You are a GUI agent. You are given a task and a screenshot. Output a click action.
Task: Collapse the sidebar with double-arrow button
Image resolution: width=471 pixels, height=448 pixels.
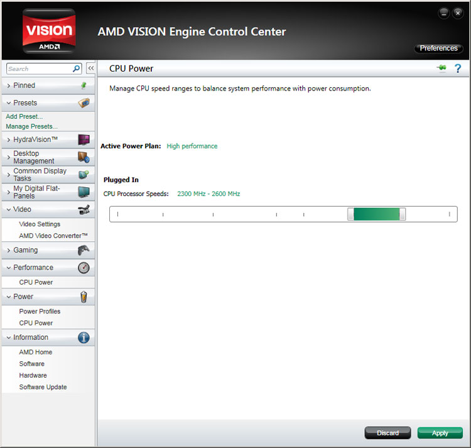(x=90, y=68)
